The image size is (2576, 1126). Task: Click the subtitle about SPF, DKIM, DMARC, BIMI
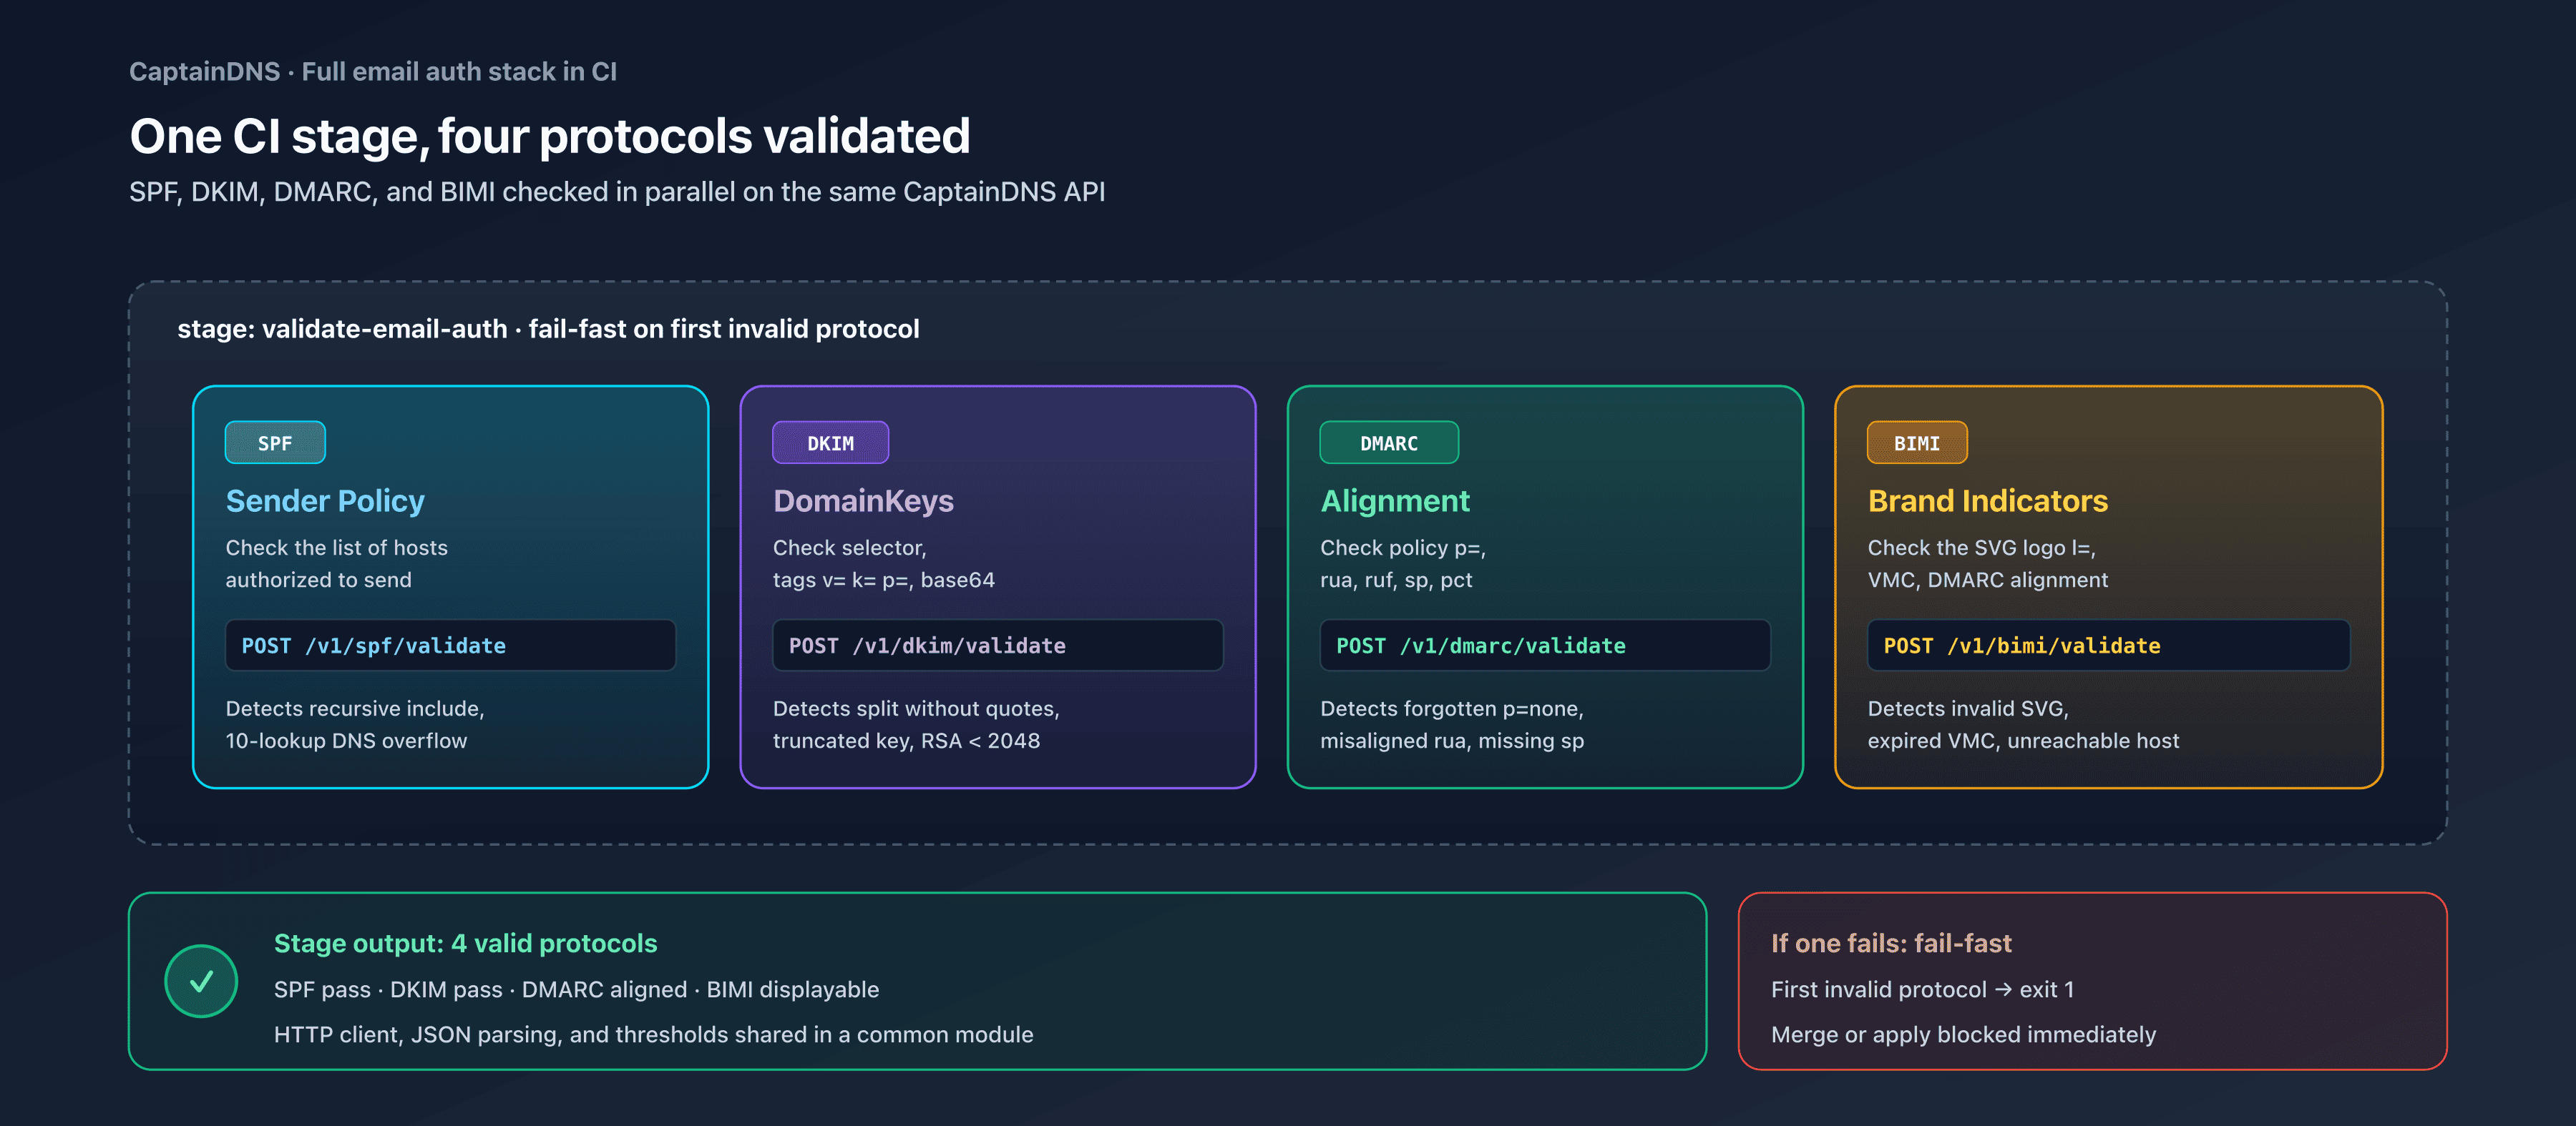617,192
